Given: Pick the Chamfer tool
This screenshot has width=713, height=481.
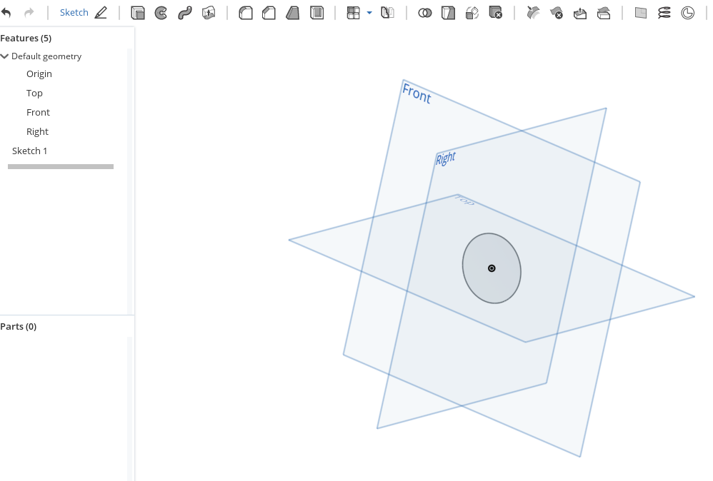Looking at the screenshot, I should [269, 13].
